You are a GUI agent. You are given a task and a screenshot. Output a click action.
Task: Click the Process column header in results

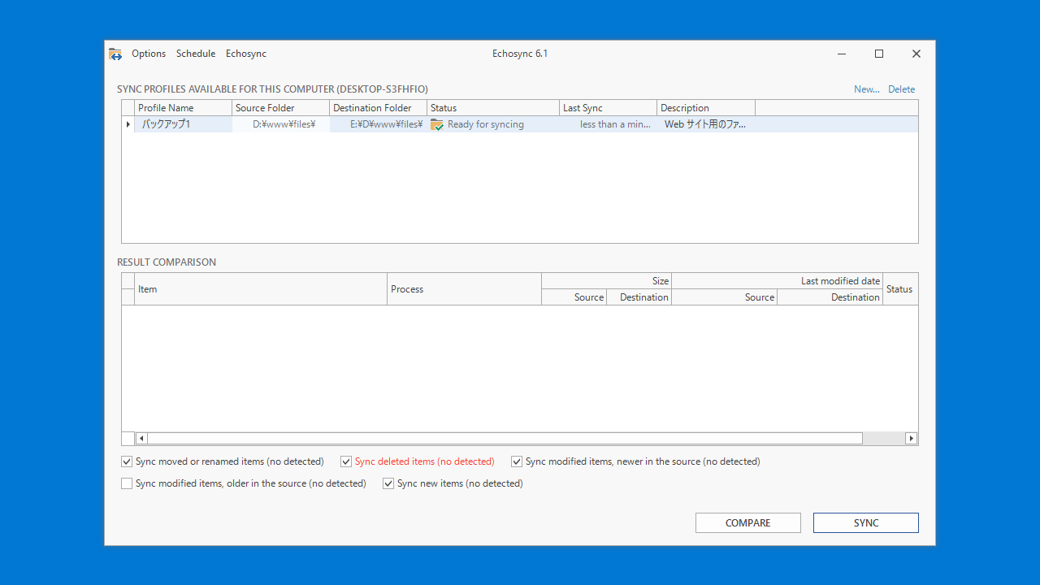pyautogui.click(x=465, y=289)
